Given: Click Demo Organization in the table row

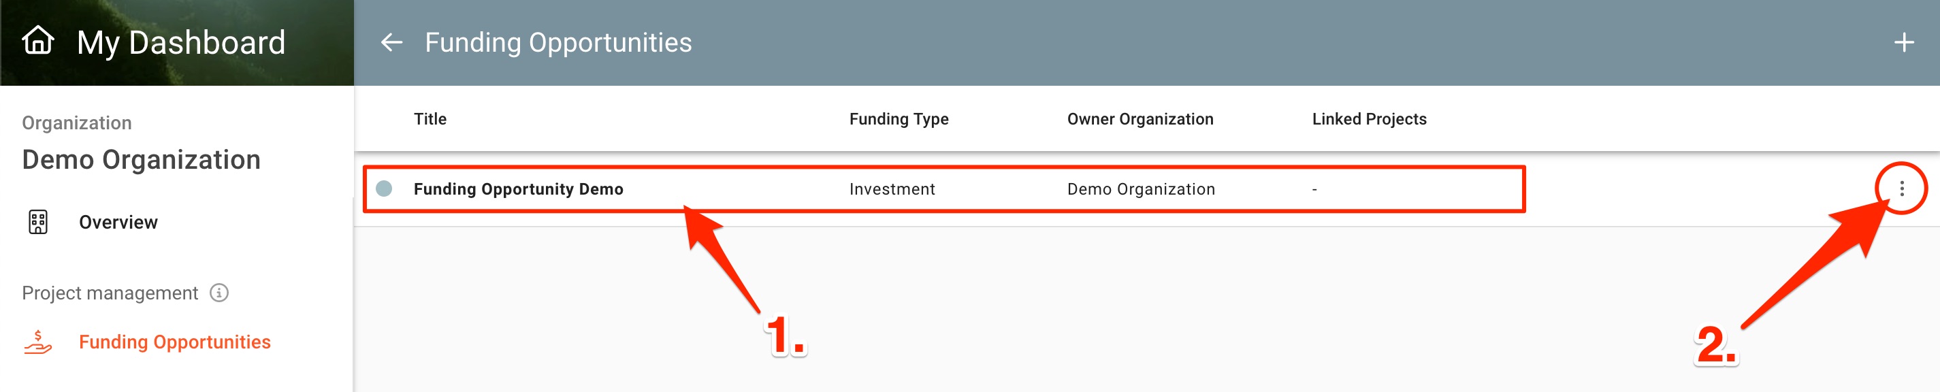Looking at the screenshot, I should pos(1140,190).
